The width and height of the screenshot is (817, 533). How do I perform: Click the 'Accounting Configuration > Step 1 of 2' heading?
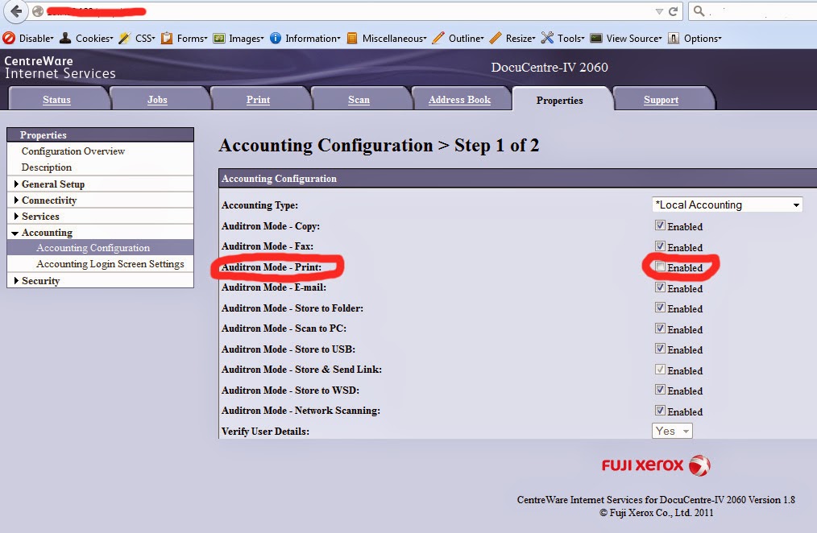coord(379,145)
